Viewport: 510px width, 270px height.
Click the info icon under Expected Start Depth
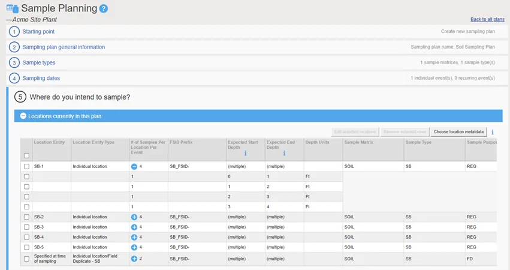[x=245, y=153]
